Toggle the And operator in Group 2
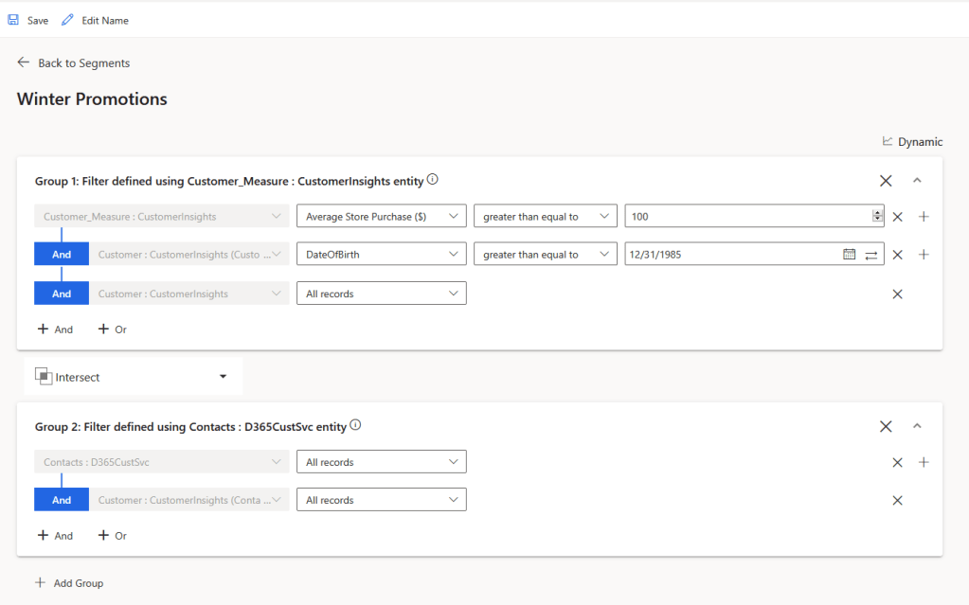 tap(62, 500)
